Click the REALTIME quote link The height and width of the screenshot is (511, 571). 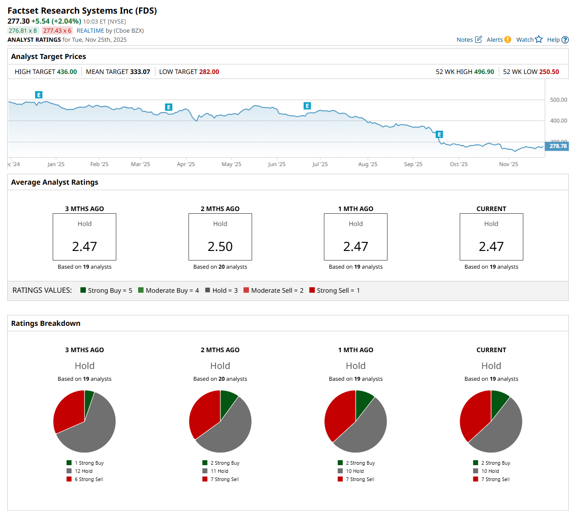pyautogui.click(x=90, y=30)
